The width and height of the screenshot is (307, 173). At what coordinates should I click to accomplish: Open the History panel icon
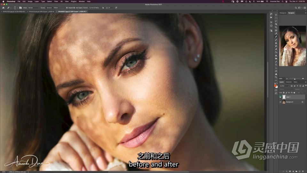click(271, 14)
